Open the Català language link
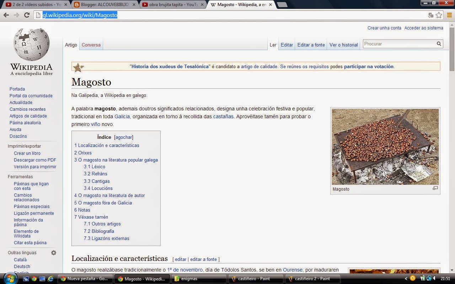This screenshot has width=455, height=284. (x=20, y=260)
